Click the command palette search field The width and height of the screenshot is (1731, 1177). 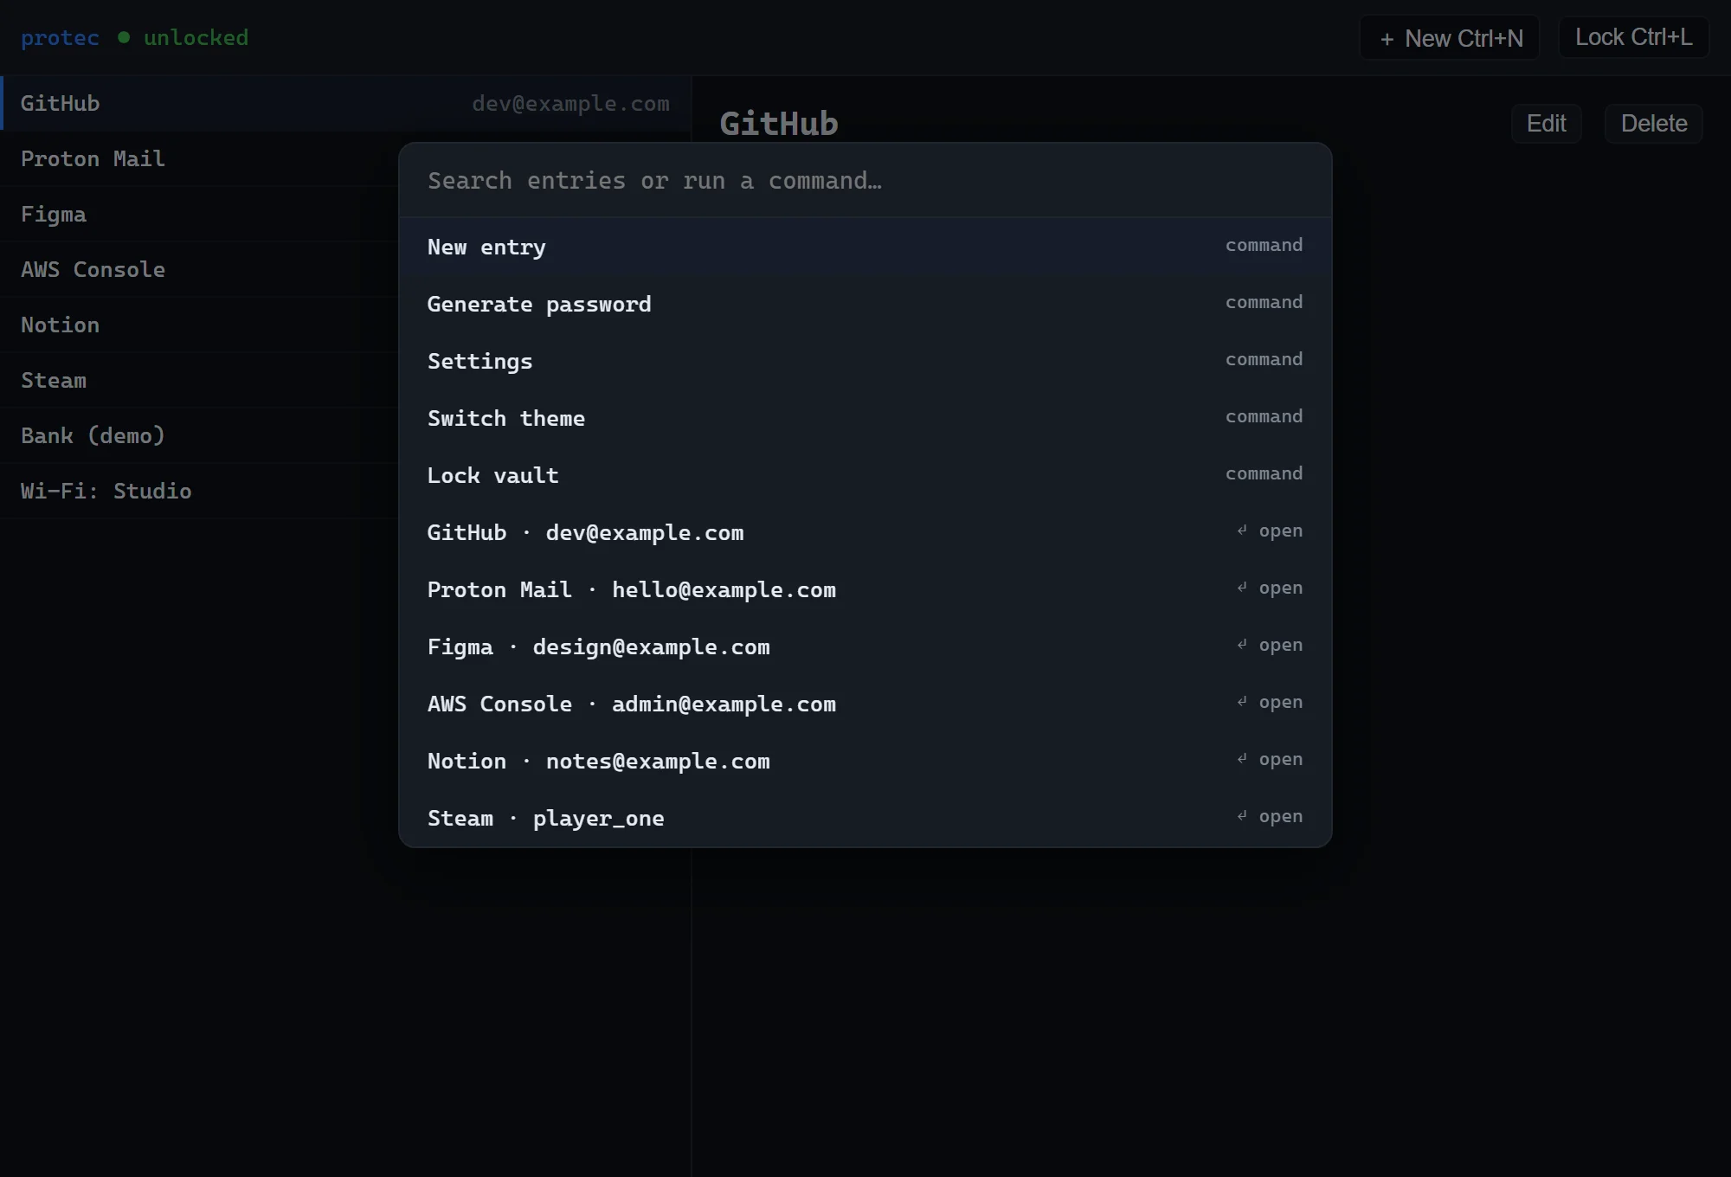coord(865,180)
